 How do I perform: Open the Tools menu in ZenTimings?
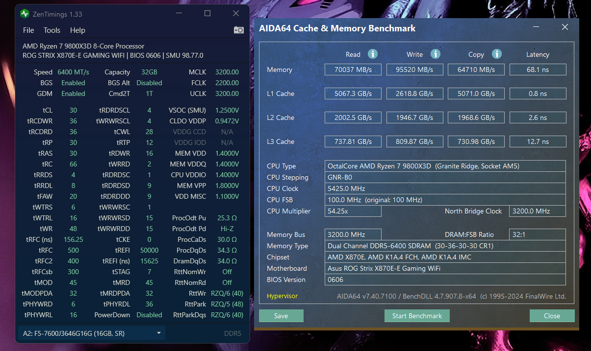pos(52,30)
